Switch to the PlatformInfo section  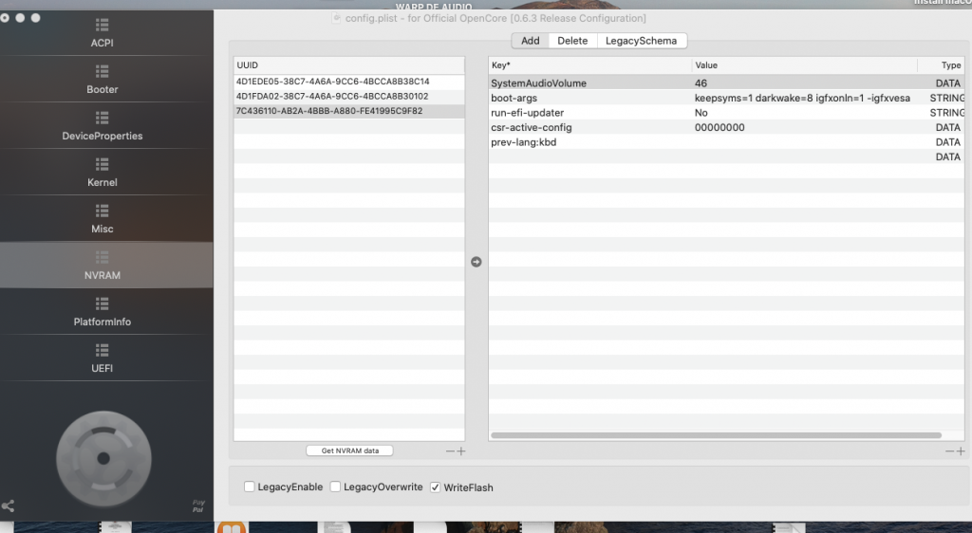click(x=103, y=312)
